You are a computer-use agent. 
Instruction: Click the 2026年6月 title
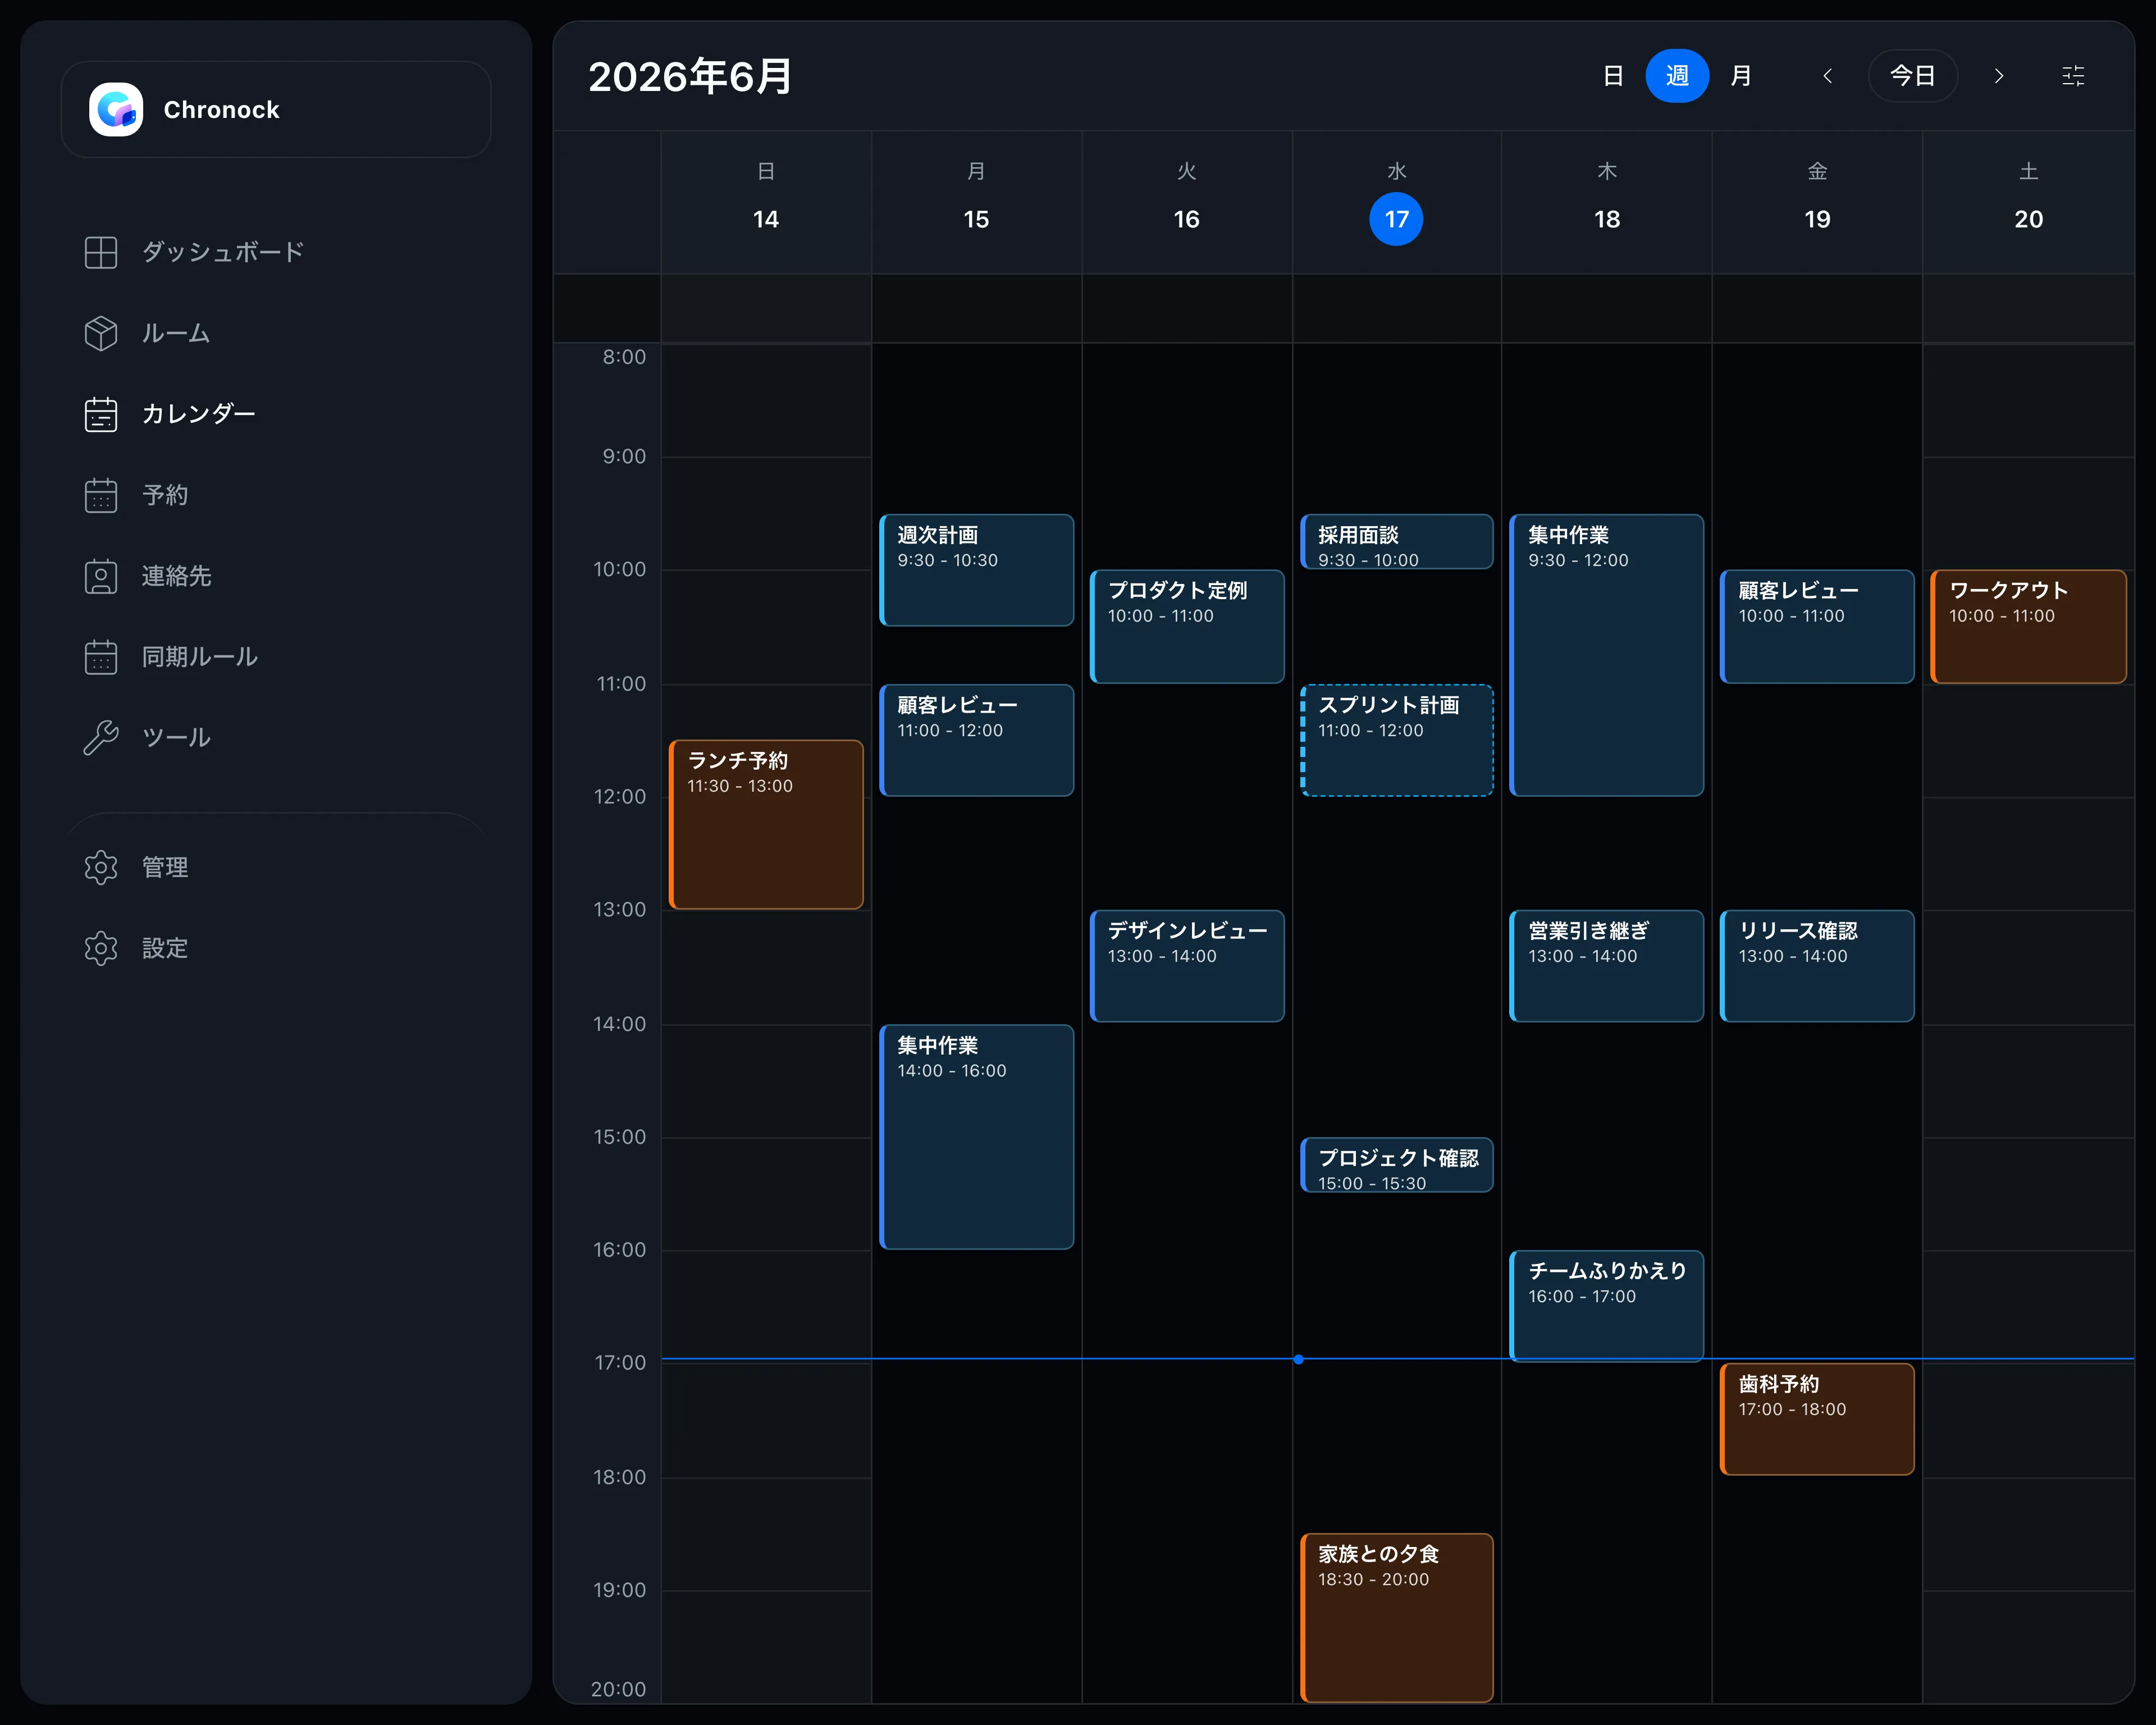point(690,77)
